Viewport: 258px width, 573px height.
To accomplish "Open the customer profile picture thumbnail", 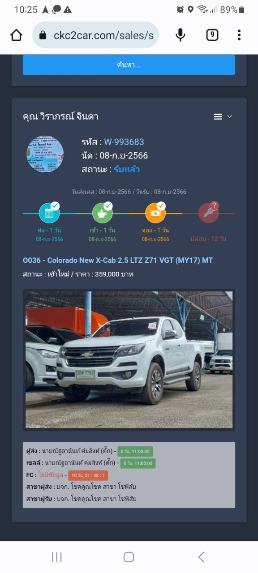I will pos(45,154).
